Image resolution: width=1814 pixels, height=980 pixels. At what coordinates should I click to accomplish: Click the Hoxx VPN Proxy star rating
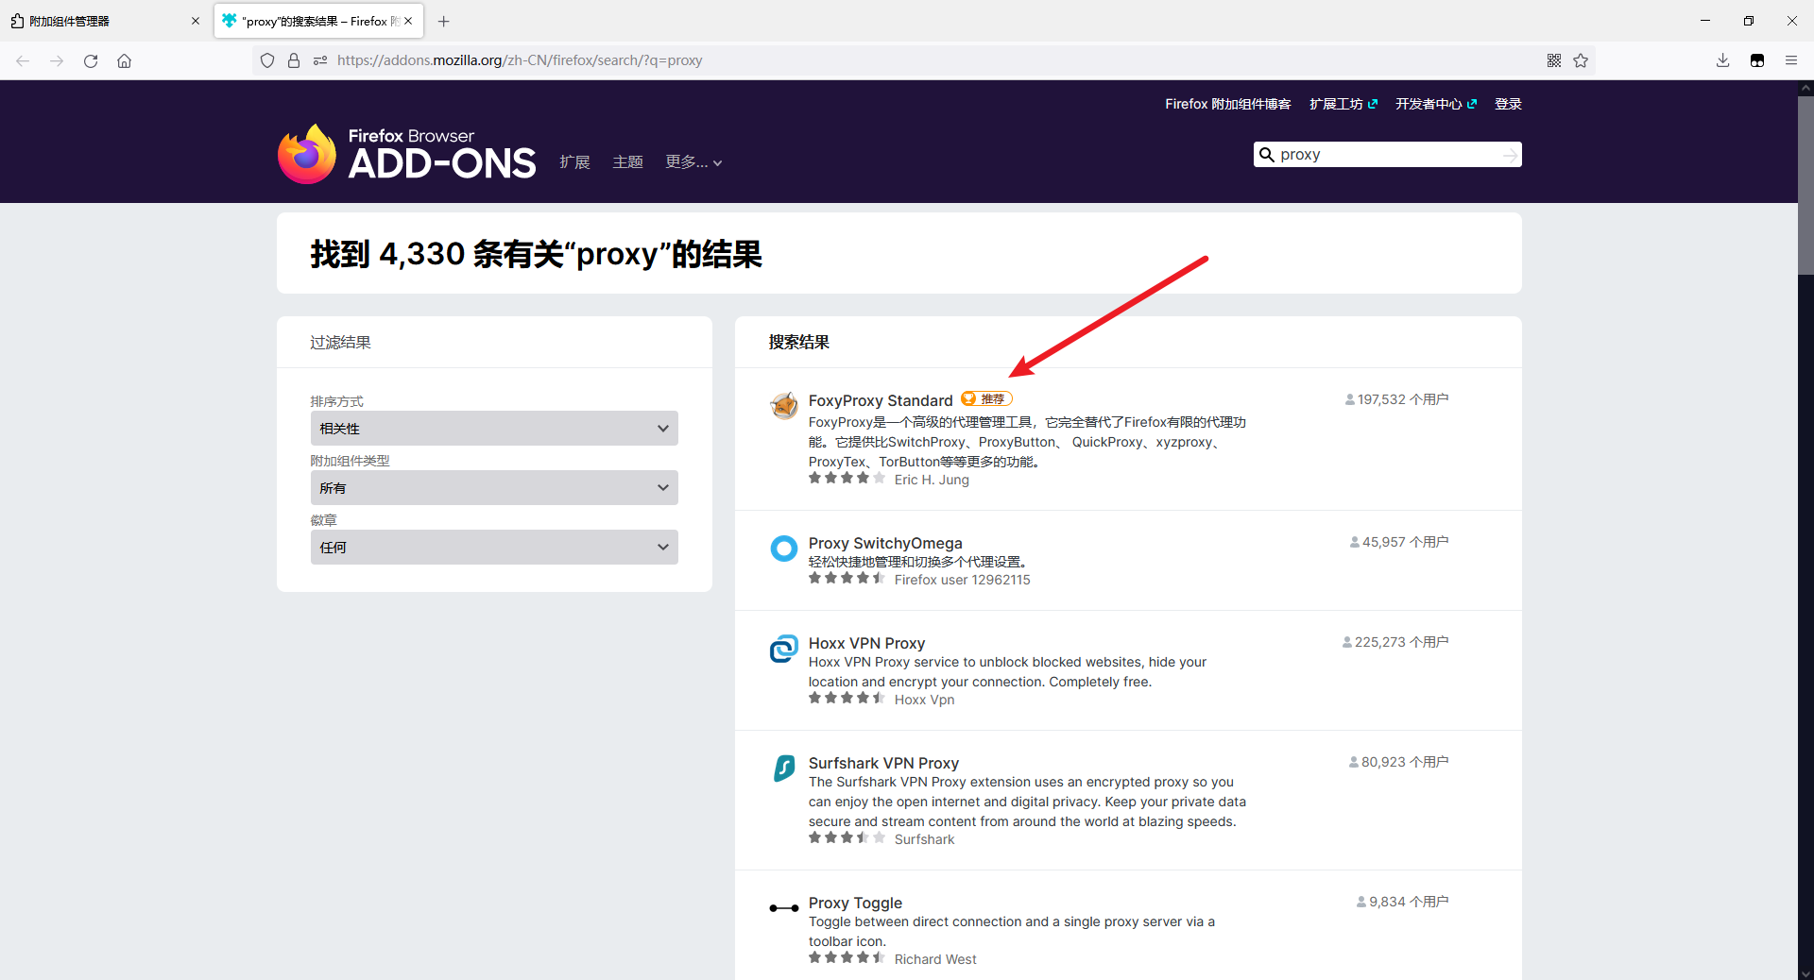pos(847,699)
